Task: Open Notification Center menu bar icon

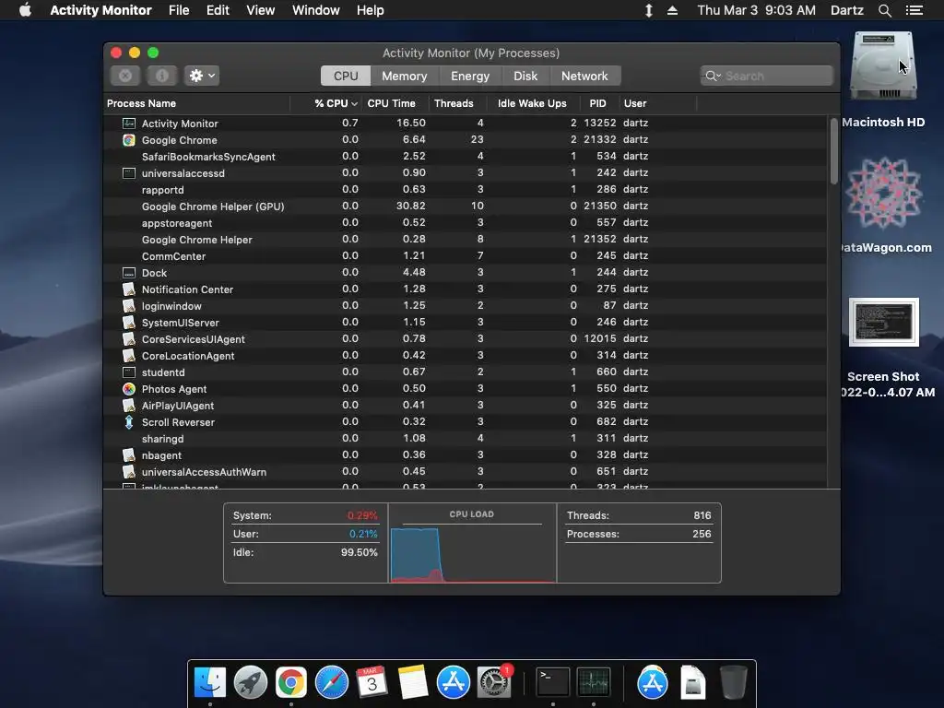Action: click(x=914, y=10)
